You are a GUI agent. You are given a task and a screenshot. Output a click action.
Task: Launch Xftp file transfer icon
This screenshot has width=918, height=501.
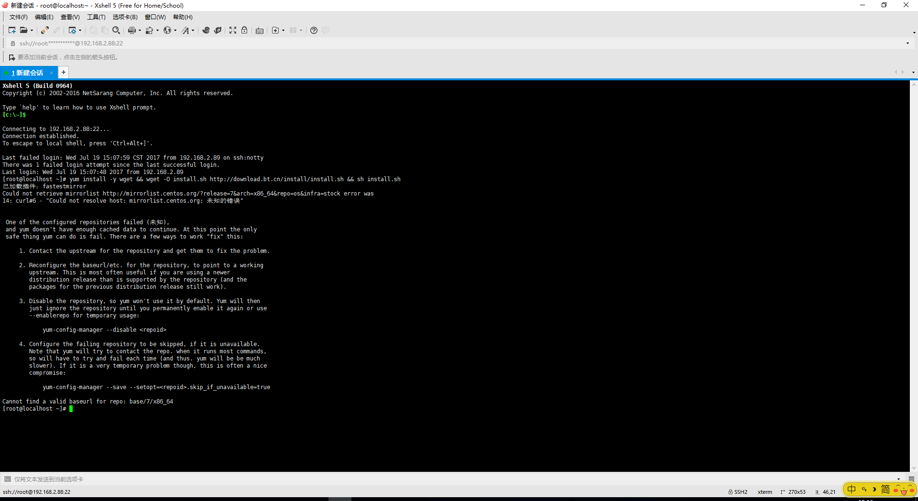[206, 30]
